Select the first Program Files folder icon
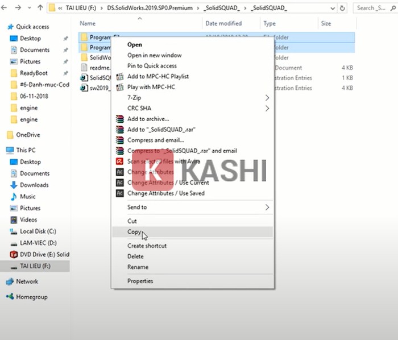The width and height of the screenshot is (398, 340). coord(84,38)
